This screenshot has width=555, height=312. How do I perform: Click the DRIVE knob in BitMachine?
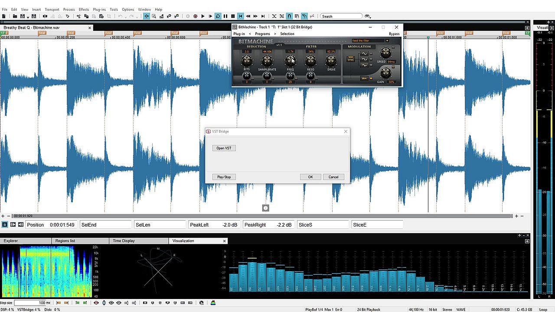click(x=331, y=61)
